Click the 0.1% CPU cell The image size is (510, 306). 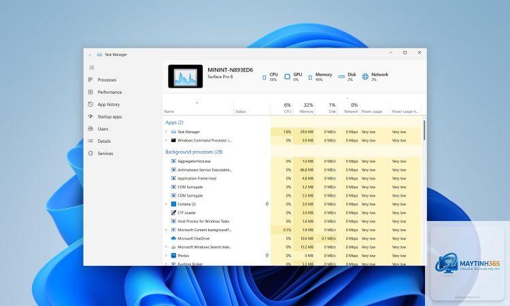pyautogui.click(x=282, y=230)
